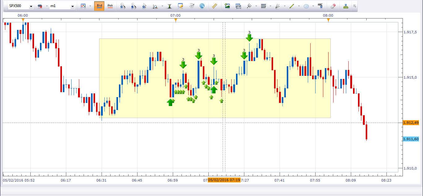Click the 07:00 hour label above chart

176,15
